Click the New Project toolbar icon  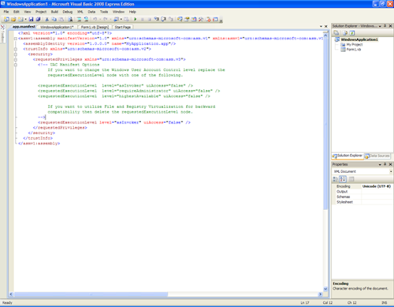coord(6,19)
